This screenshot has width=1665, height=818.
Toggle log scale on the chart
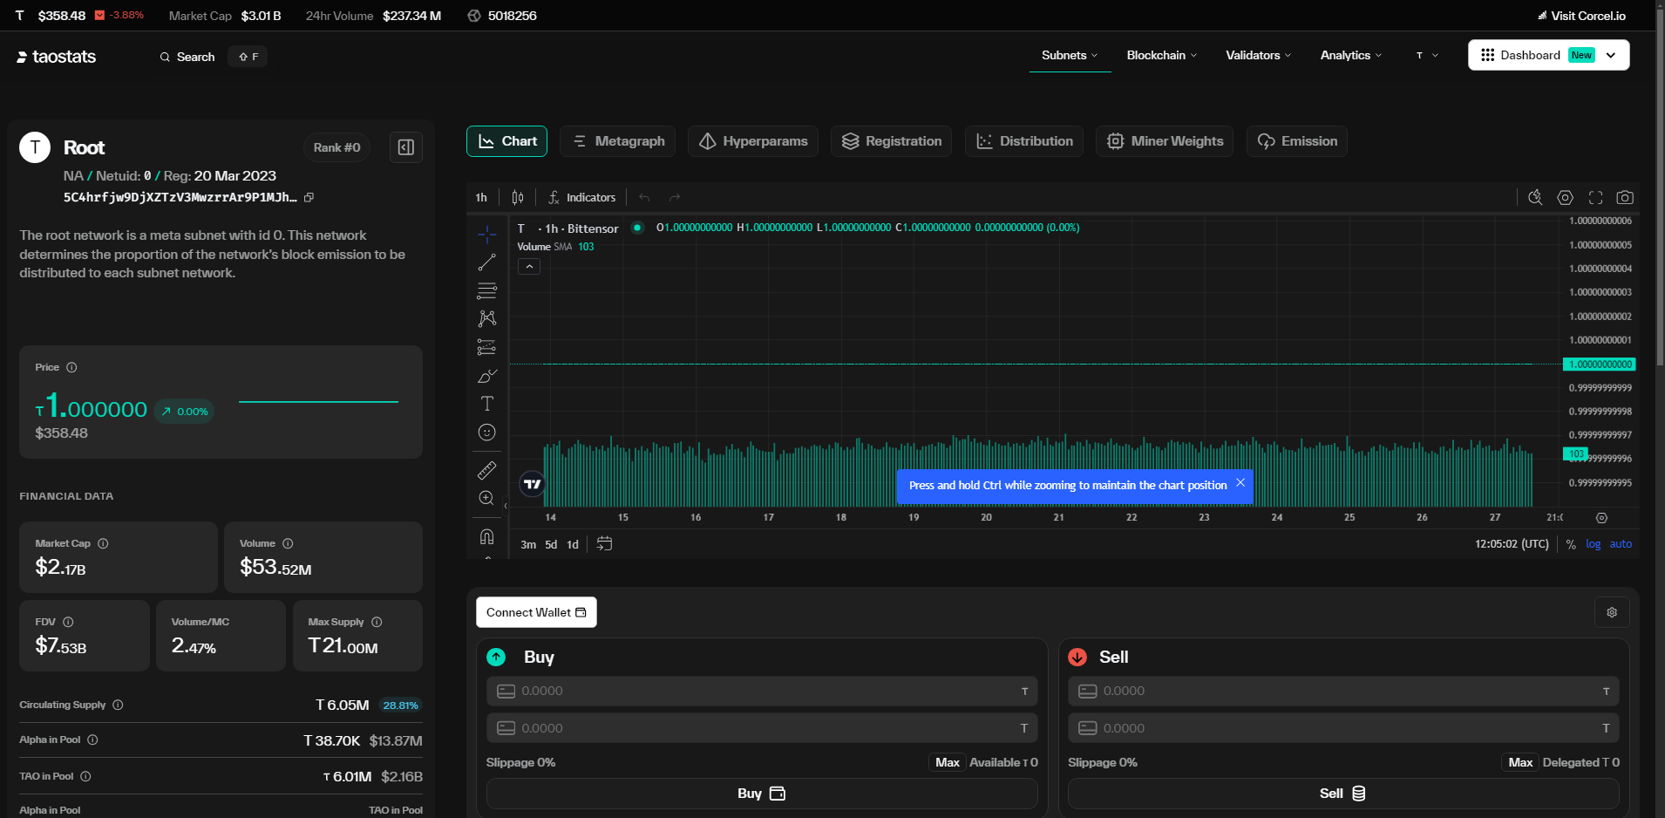(x=1593, y=544)
